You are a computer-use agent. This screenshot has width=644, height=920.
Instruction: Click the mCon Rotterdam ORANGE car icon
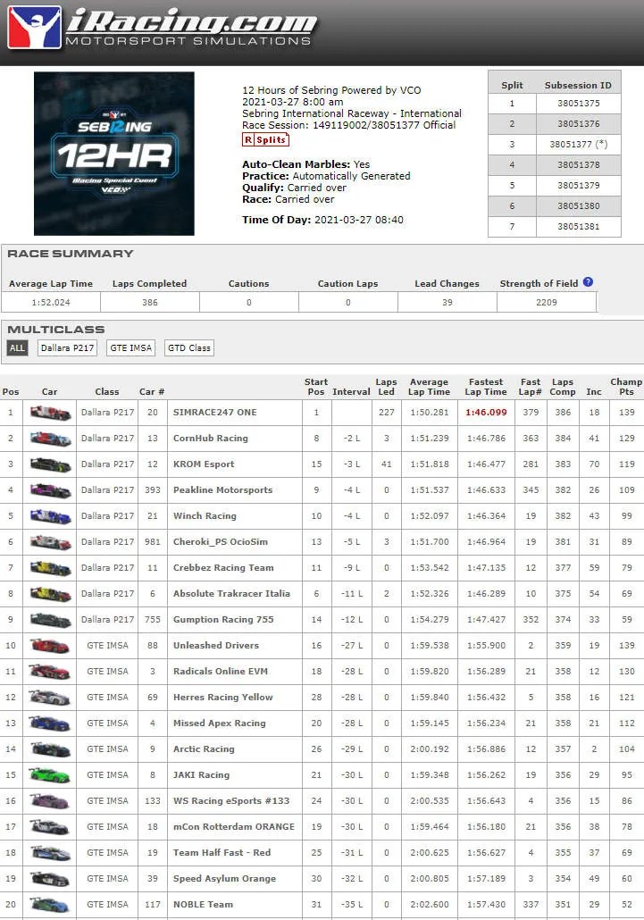click(50, 826)
